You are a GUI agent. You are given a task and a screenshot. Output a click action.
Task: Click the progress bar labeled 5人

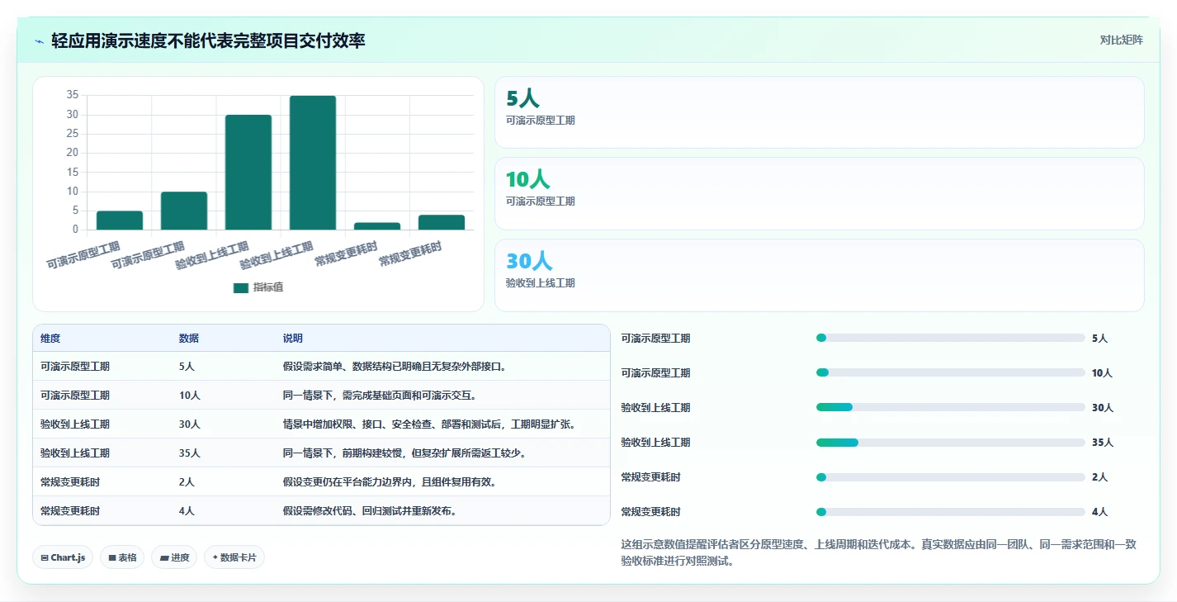tap(950, 338)
